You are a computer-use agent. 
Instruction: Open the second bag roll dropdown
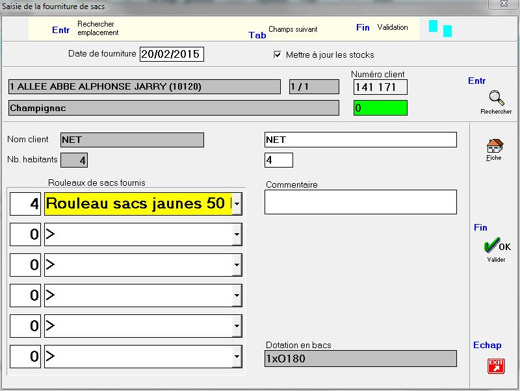[237, 234]
